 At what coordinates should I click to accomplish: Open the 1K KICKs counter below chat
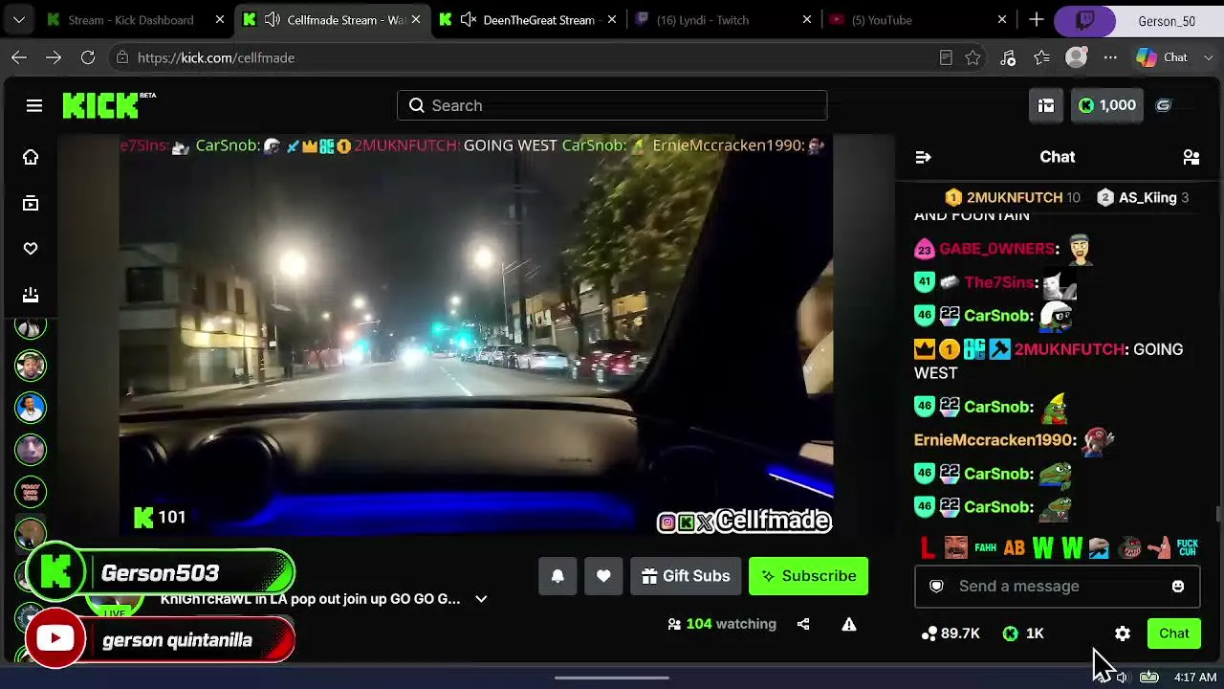(1023, 633)
